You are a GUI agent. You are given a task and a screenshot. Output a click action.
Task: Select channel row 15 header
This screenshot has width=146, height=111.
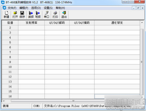point(10,92)
